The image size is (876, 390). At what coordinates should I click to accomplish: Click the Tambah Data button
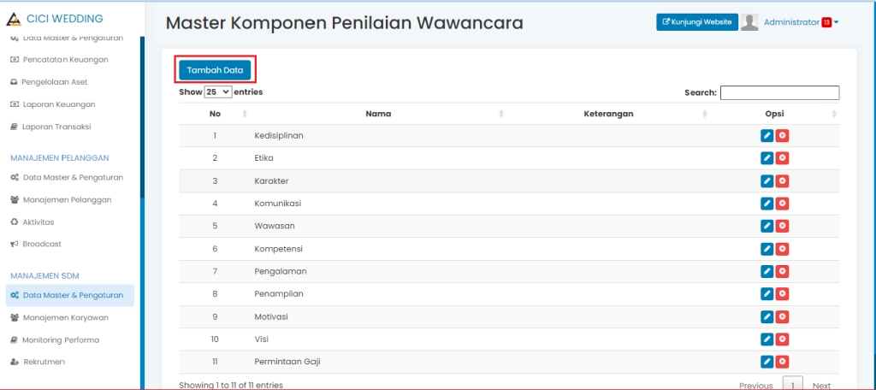pos(215,69)
